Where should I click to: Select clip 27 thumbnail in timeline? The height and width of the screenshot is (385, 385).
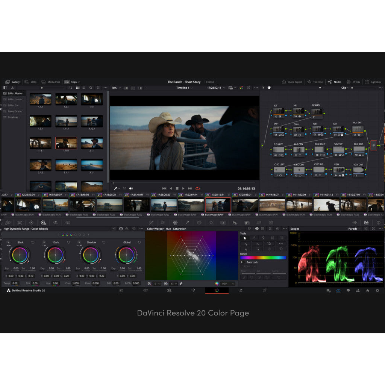pyautogui.click(x=272, y=205)
